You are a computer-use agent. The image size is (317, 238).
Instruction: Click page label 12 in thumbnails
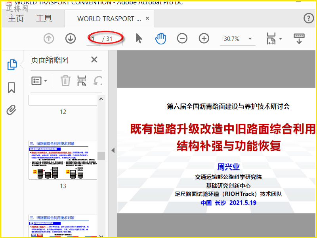(63, 112)
